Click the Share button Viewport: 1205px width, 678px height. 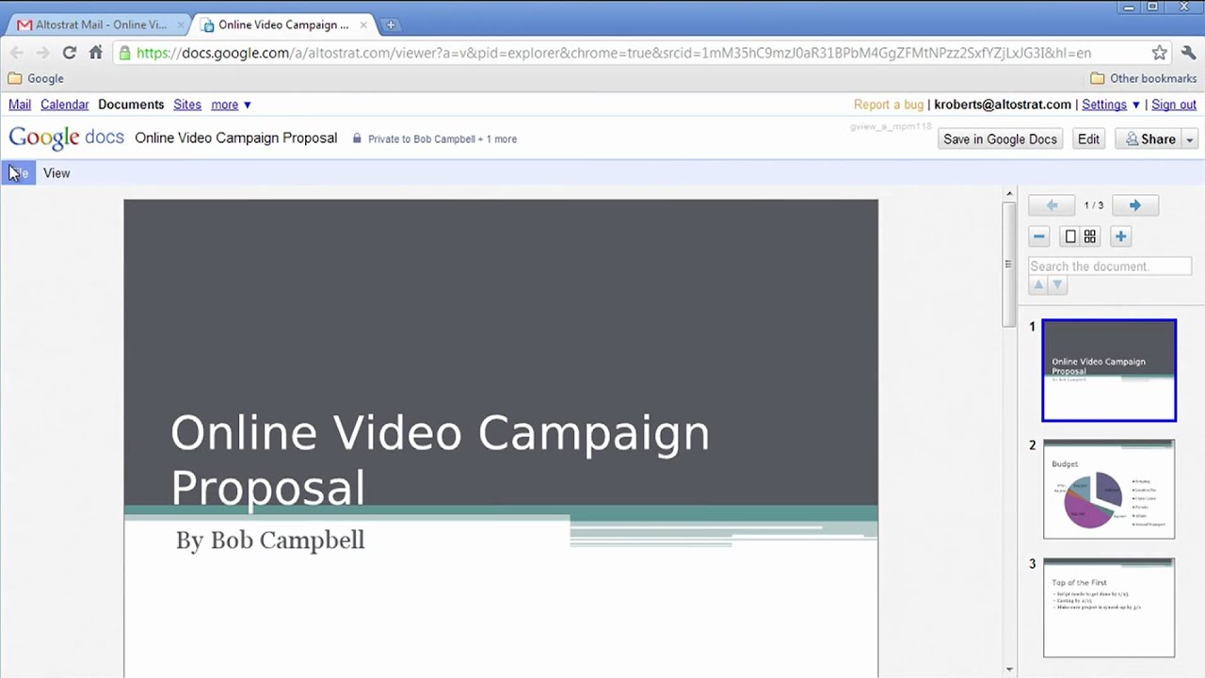click(1150, 138)
